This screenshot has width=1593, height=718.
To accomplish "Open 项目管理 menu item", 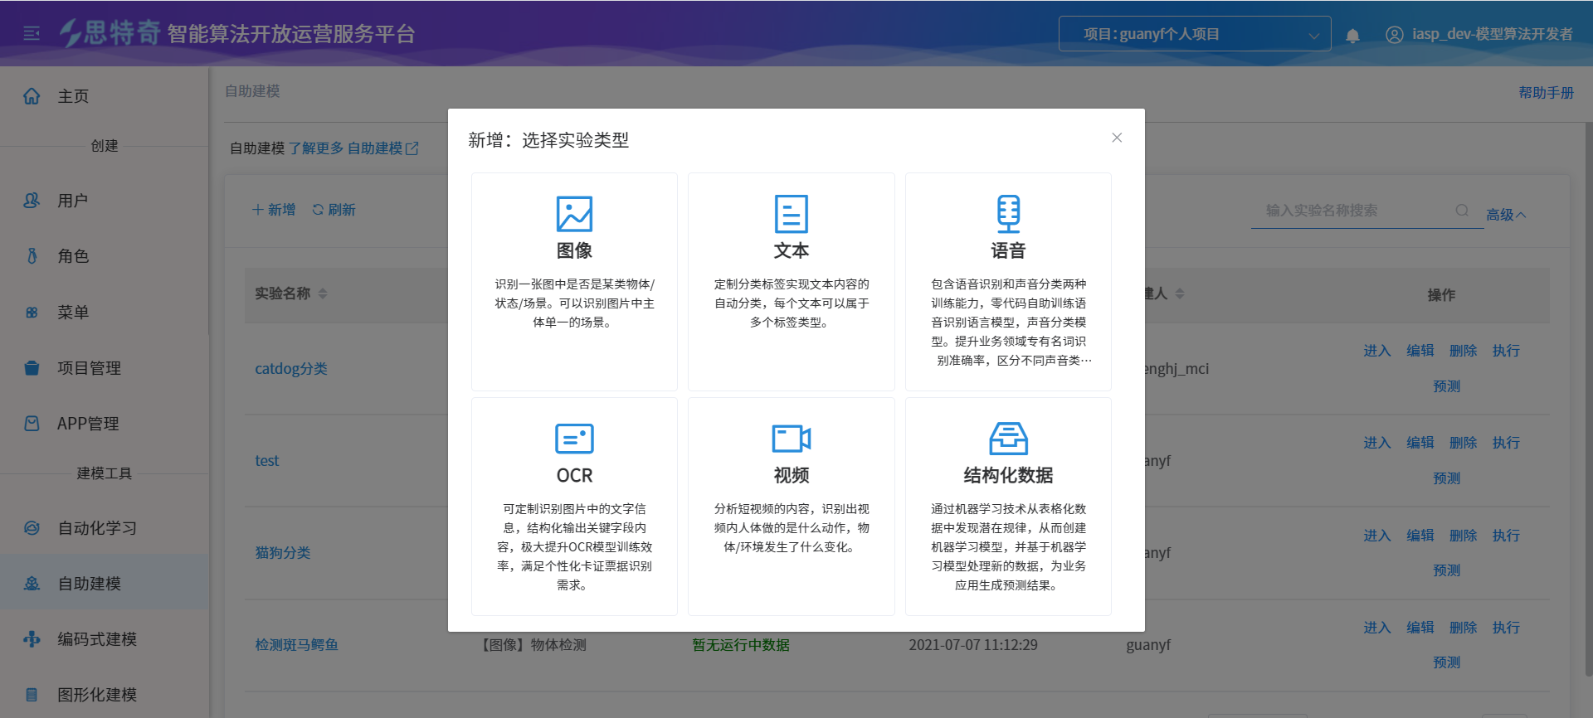I will (x=104, y=368).
